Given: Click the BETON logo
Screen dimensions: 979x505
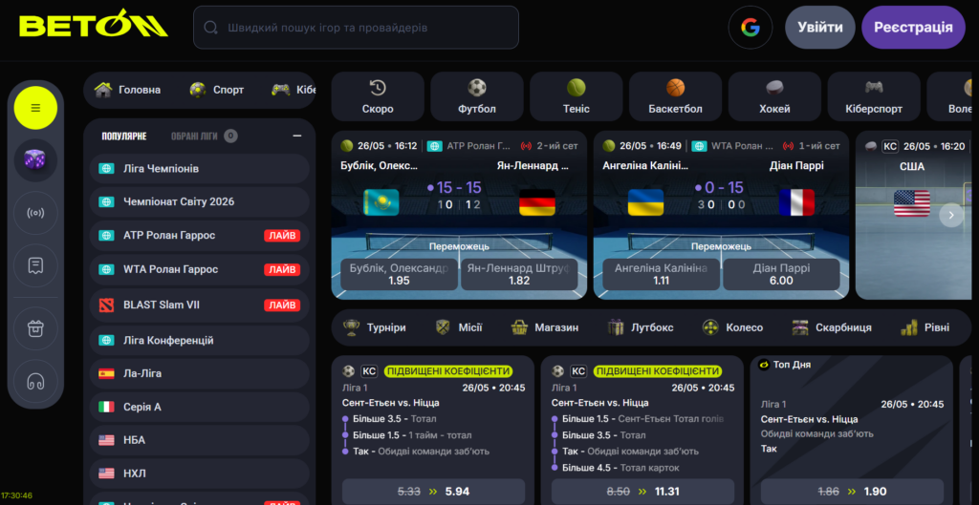Looking at the screenshot, I should pos(94,25).
